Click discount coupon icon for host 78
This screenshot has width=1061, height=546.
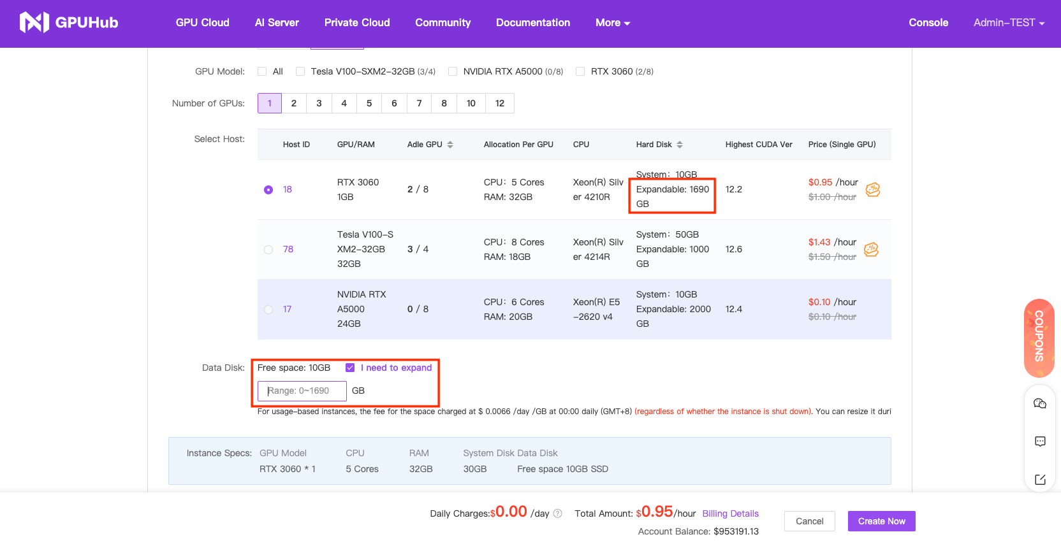click(x=872, y=249)
